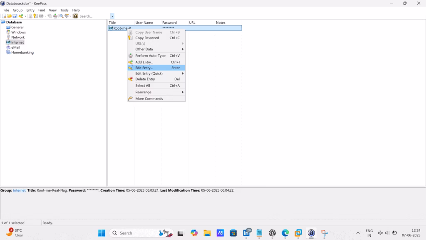The width and height of the screenshot is (426, 240).
Task: Save the database with the floppy icon
Action: [x=15, y=16]
